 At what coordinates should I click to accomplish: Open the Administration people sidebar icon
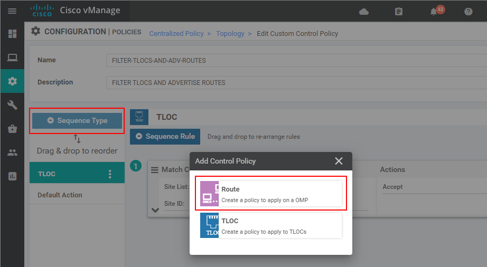click(12, 152)
